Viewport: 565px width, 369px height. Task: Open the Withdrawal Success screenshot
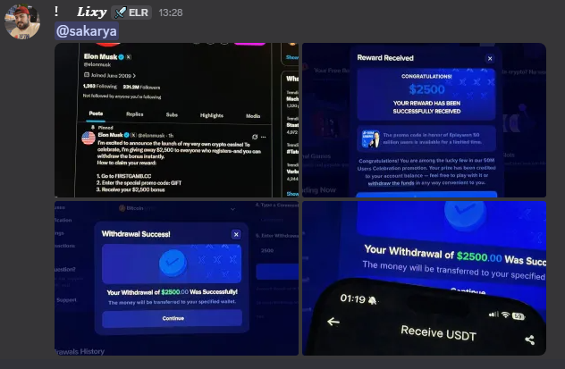pyautogui.click(x=177, y=278)
